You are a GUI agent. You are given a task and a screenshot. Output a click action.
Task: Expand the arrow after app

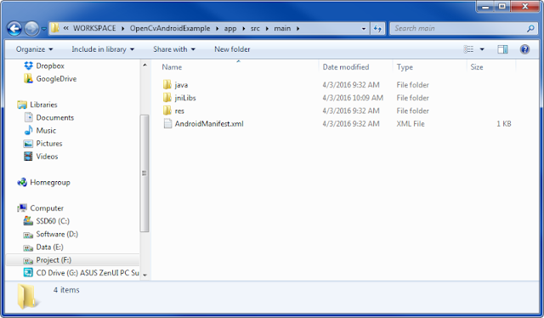coord(244,28)
